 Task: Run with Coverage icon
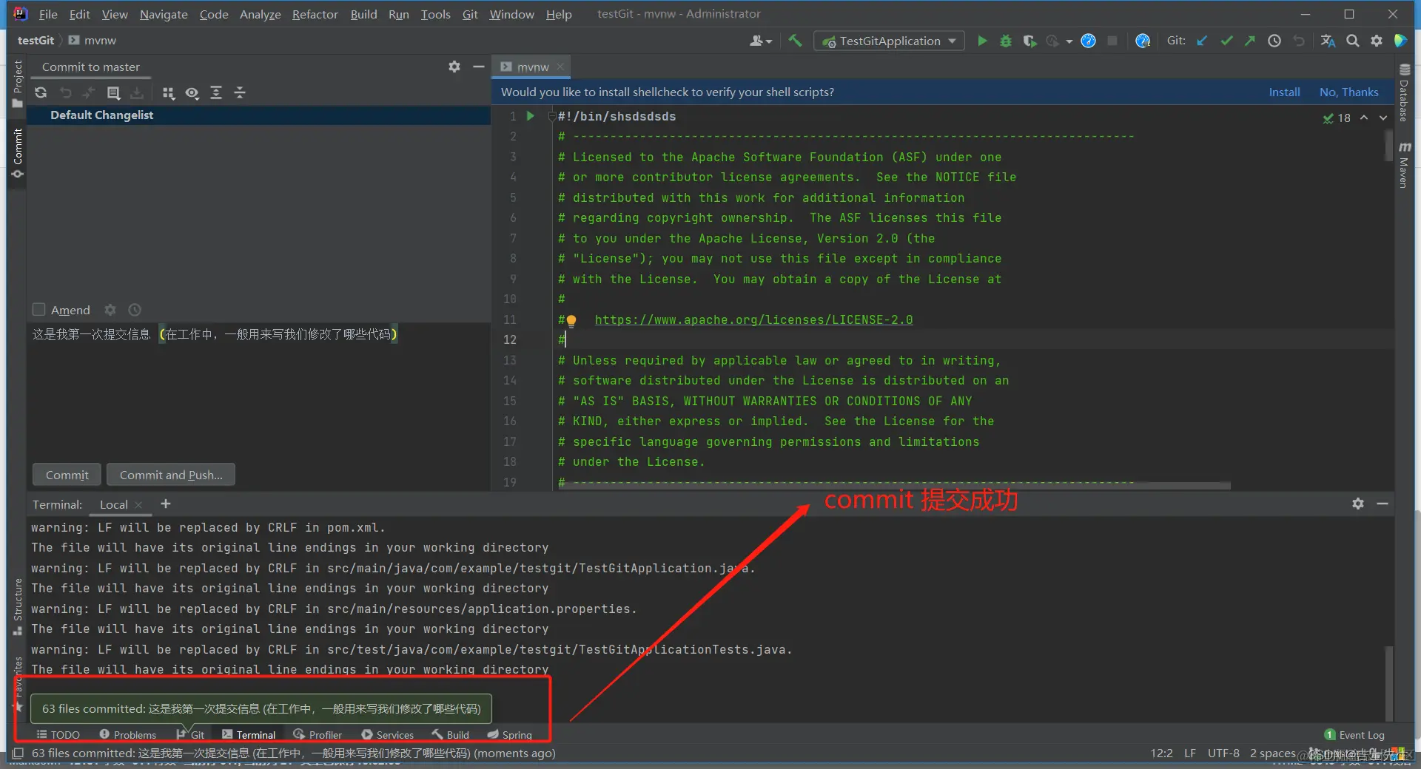tap(1029, 41)
